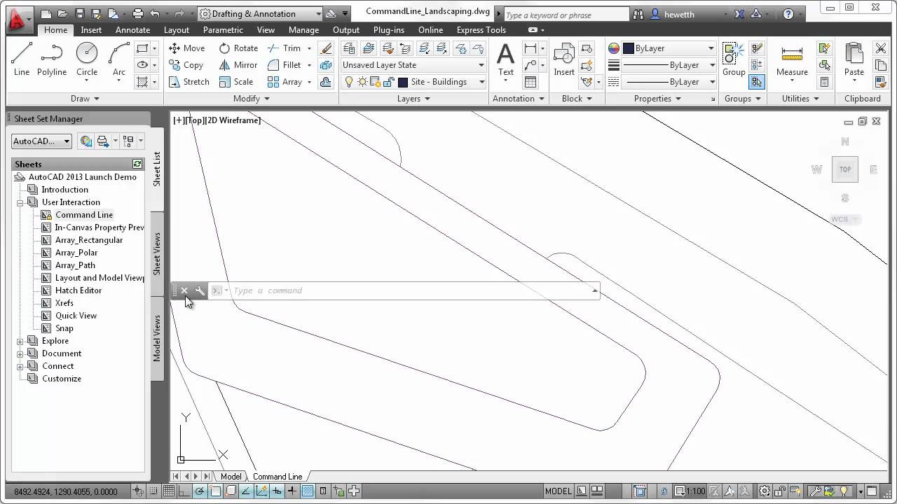897x504 pixels.
Task: Open command line customization wrench button
Action: (200, 290)
